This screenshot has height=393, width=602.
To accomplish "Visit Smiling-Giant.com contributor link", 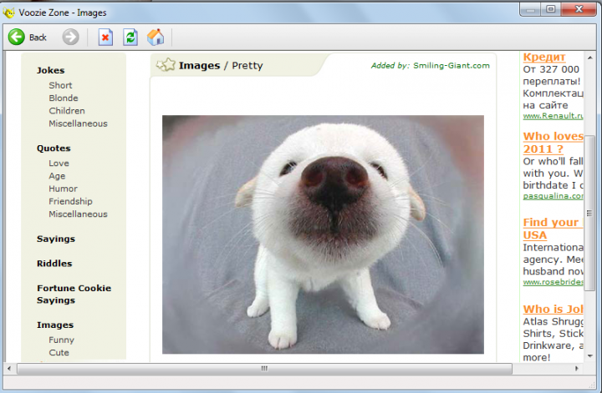I will (x=451, y=65).
